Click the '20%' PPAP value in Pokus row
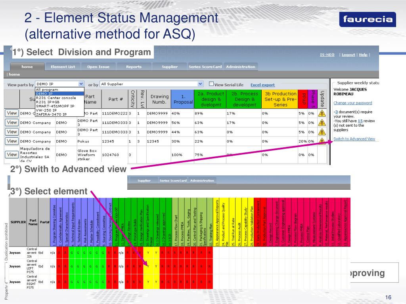Viewport: 406px width, 304px height. (303, 141)
